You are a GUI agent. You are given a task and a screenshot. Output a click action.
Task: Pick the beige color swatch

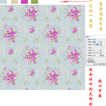pyautogui.click(x=14, y=2)
